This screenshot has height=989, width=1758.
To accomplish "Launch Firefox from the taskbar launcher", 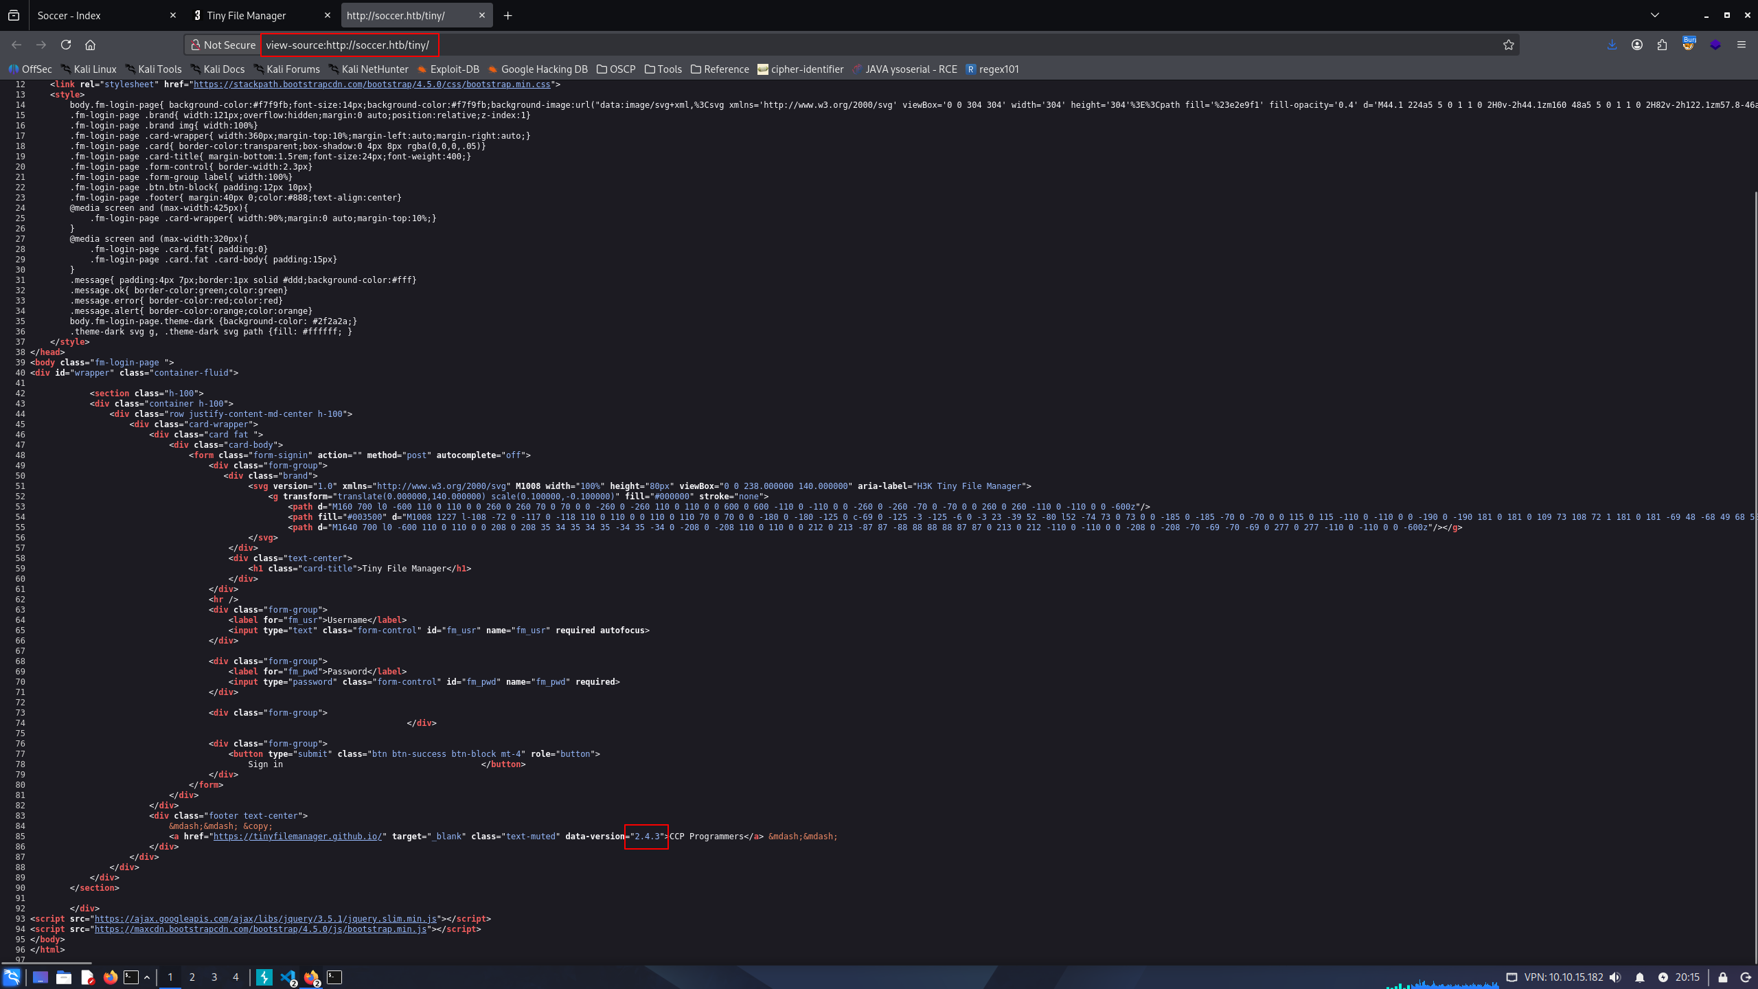I will [x=110, y=977].
